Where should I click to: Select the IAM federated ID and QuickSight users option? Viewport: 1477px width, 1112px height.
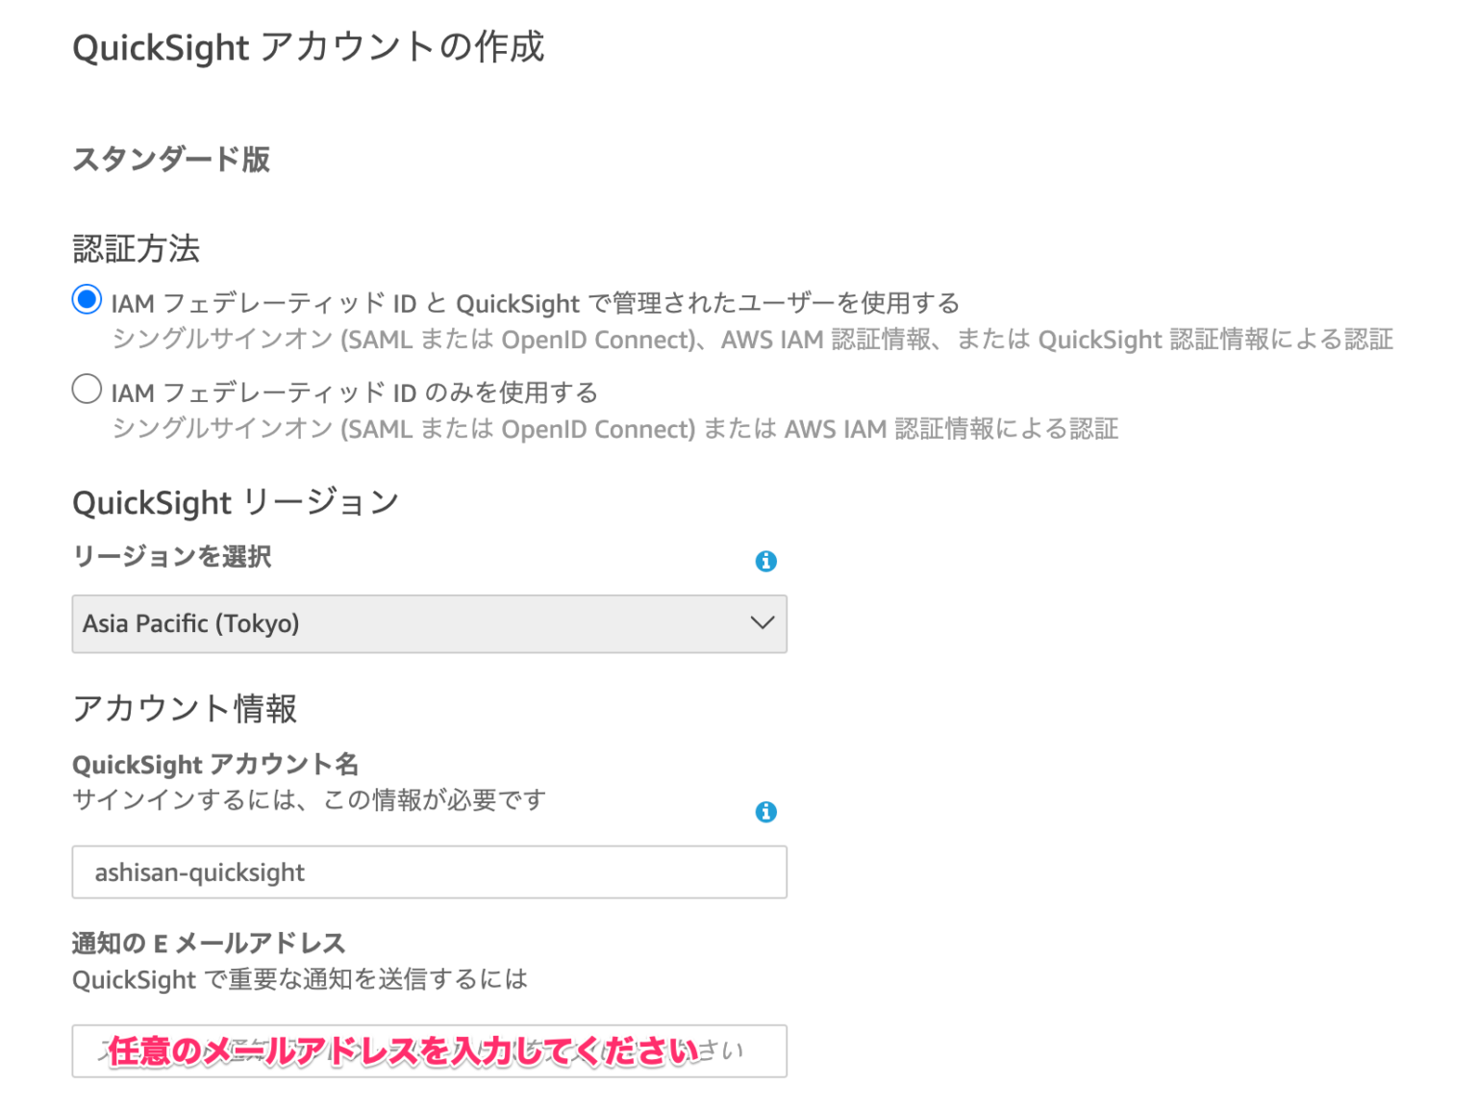[86, 299]
